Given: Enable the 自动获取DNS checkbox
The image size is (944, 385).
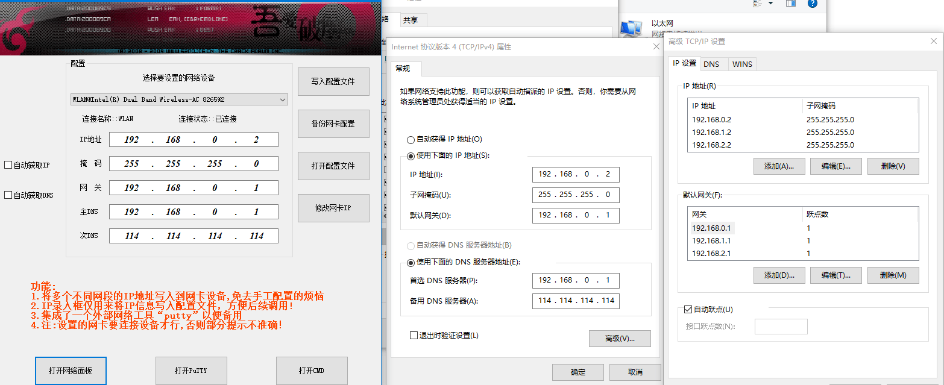Looking at the screenshot, I should pos(8,195).
